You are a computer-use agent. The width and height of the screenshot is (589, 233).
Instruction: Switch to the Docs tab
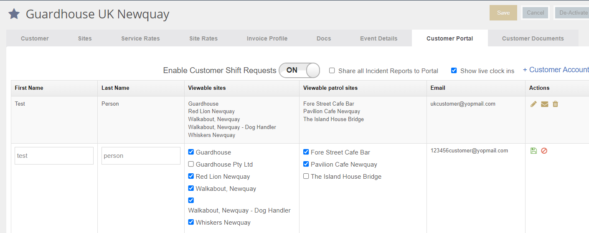coord(324,38)
